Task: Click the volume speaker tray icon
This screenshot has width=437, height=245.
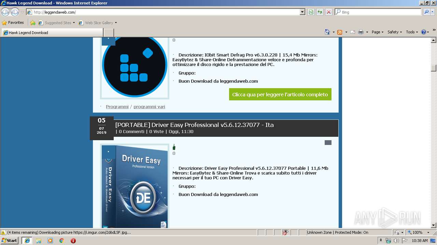Action: tap(396, 241)
